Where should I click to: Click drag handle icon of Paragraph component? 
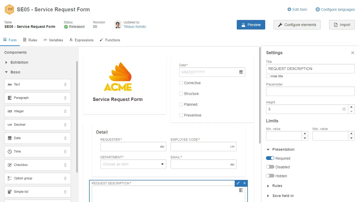[65, 98]
